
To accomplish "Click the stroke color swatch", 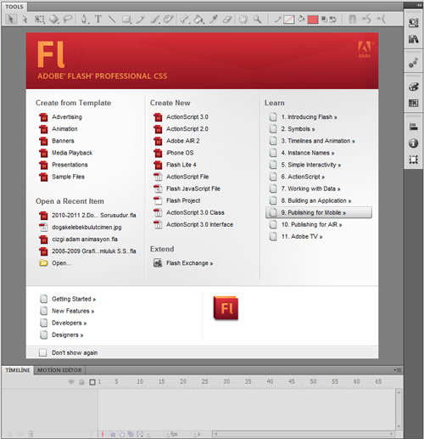I will (288, 20).
